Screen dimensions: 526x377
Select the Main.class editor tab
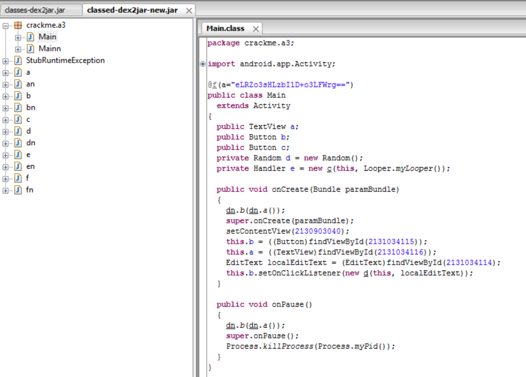click(225, 28)
